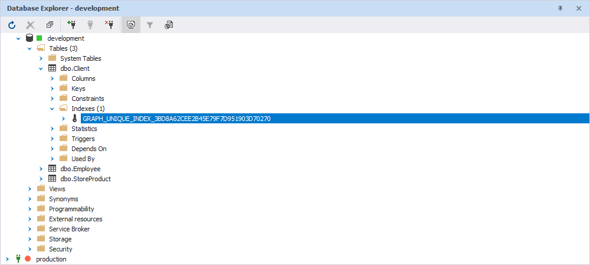This screenshot has width=590, height=265.
Task: Expand the production connection arrow
Action: click(7, 259)
